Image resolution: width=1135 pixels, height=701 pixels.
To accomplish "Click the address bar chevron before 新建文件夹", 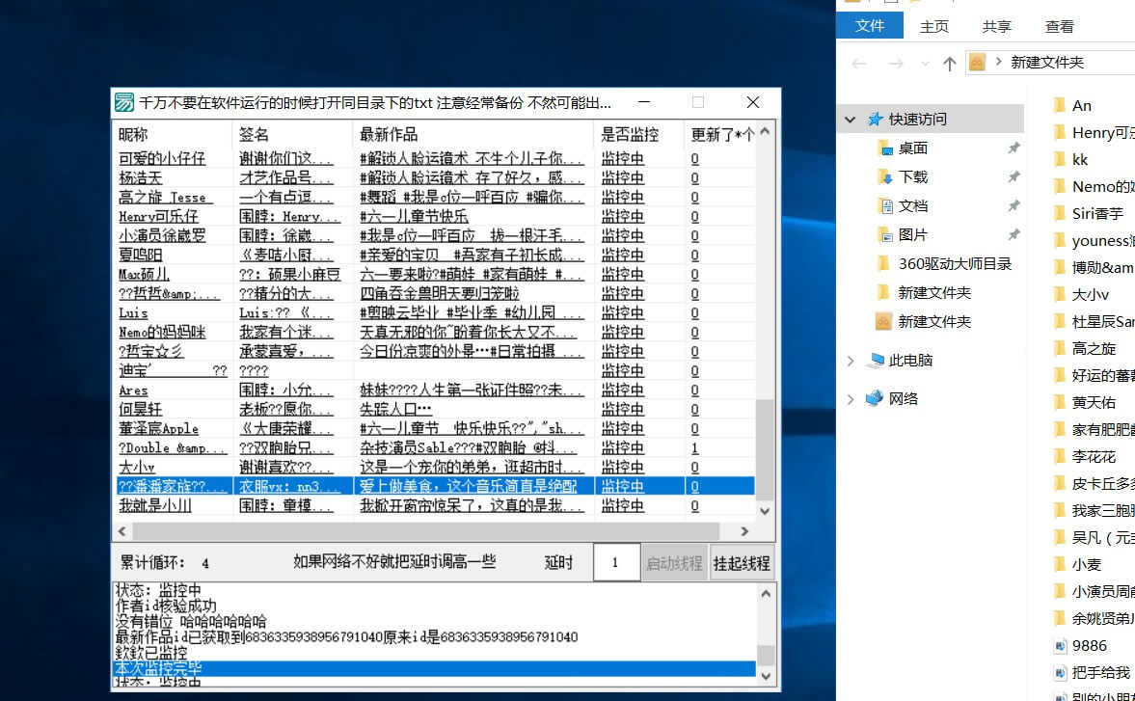I will (999, 63).
